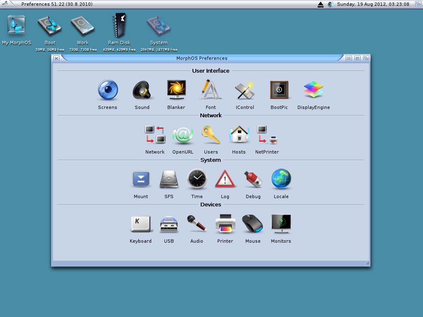Screen dimensions: 423x317
Task: Open USB preferences icon
Action: (169, 224)
